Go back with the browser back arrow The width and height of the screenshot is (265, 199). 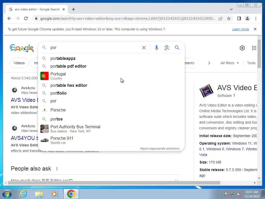9,18
